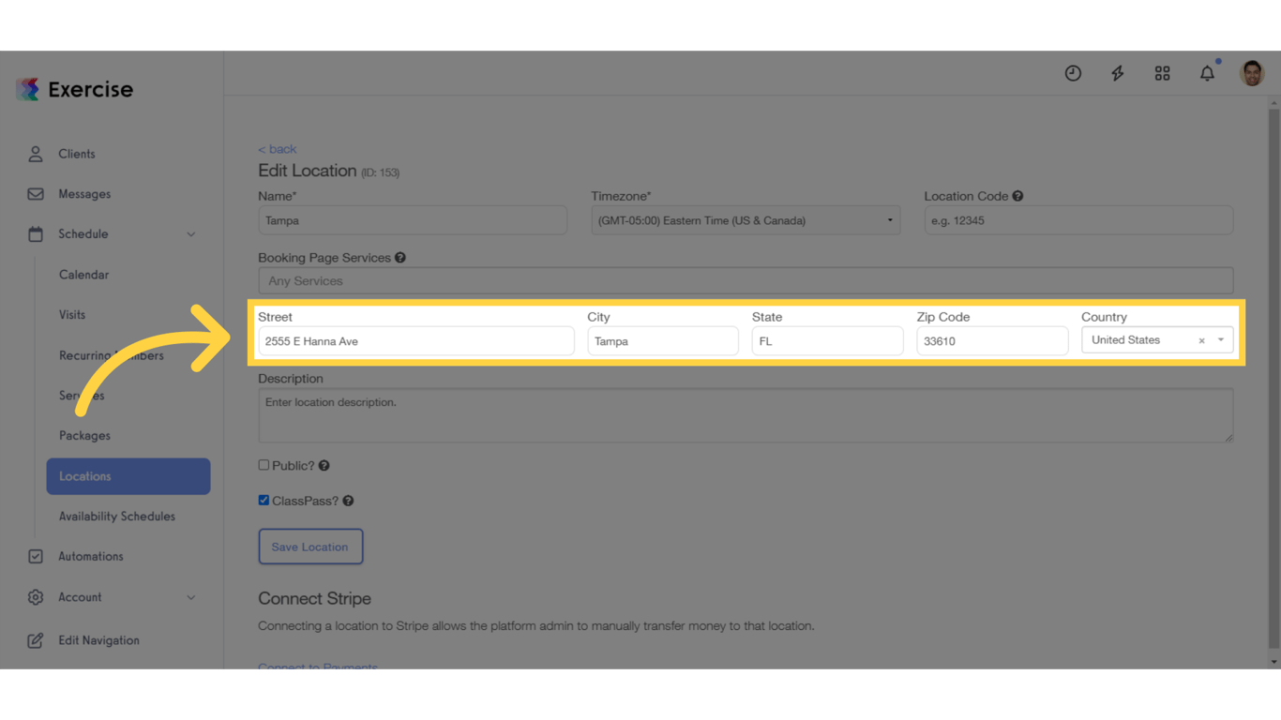Open the apps grid icon in the header

[x=1163, y=72]
